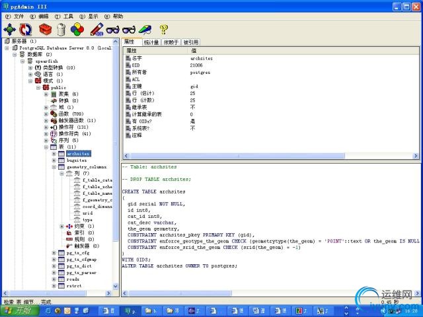Select the 序列 (5) node
Image resolution: width=423 pixels, height=317 pixels.
click(68, 140)
